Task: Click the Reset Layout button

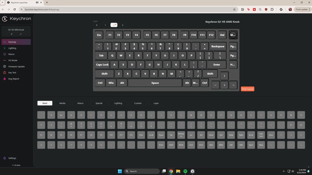Action: coord(247,89)
